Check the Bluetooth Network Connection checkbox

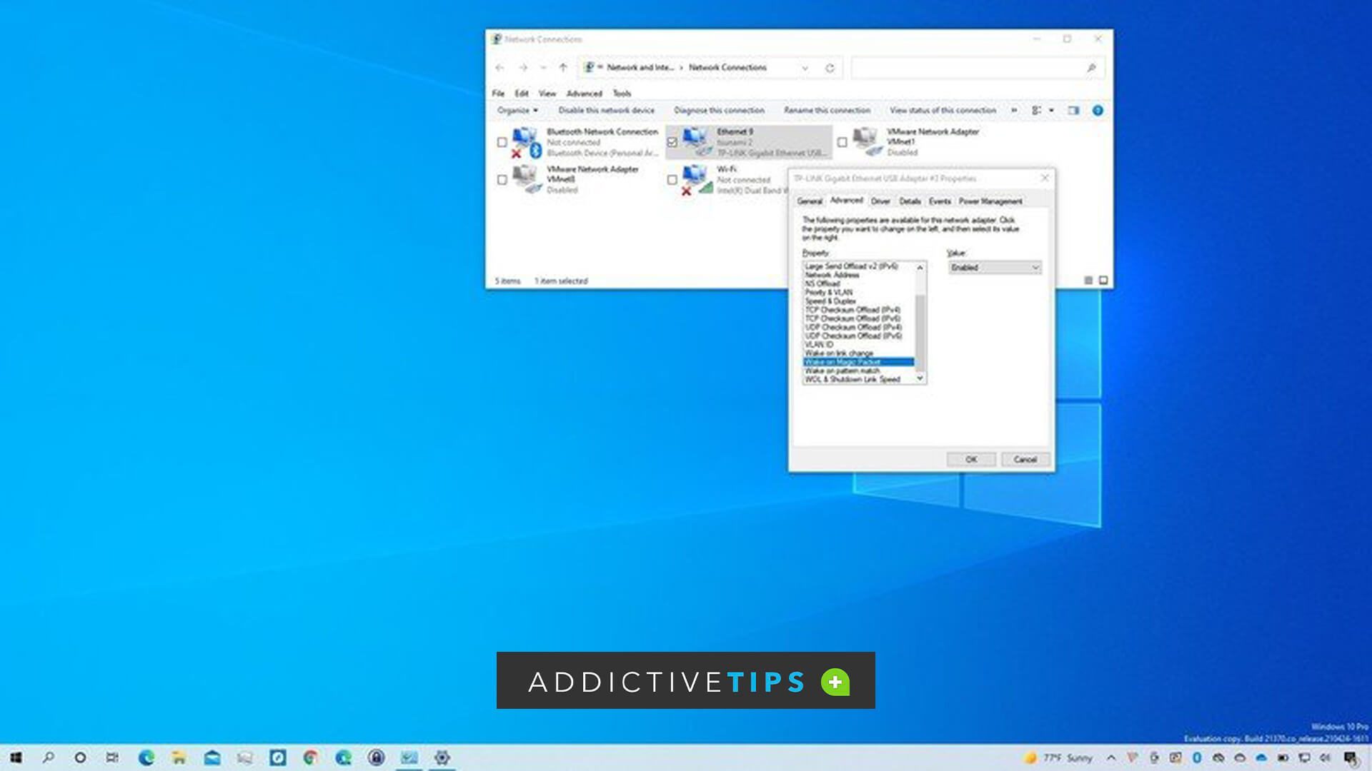click(x=502, y=142)
